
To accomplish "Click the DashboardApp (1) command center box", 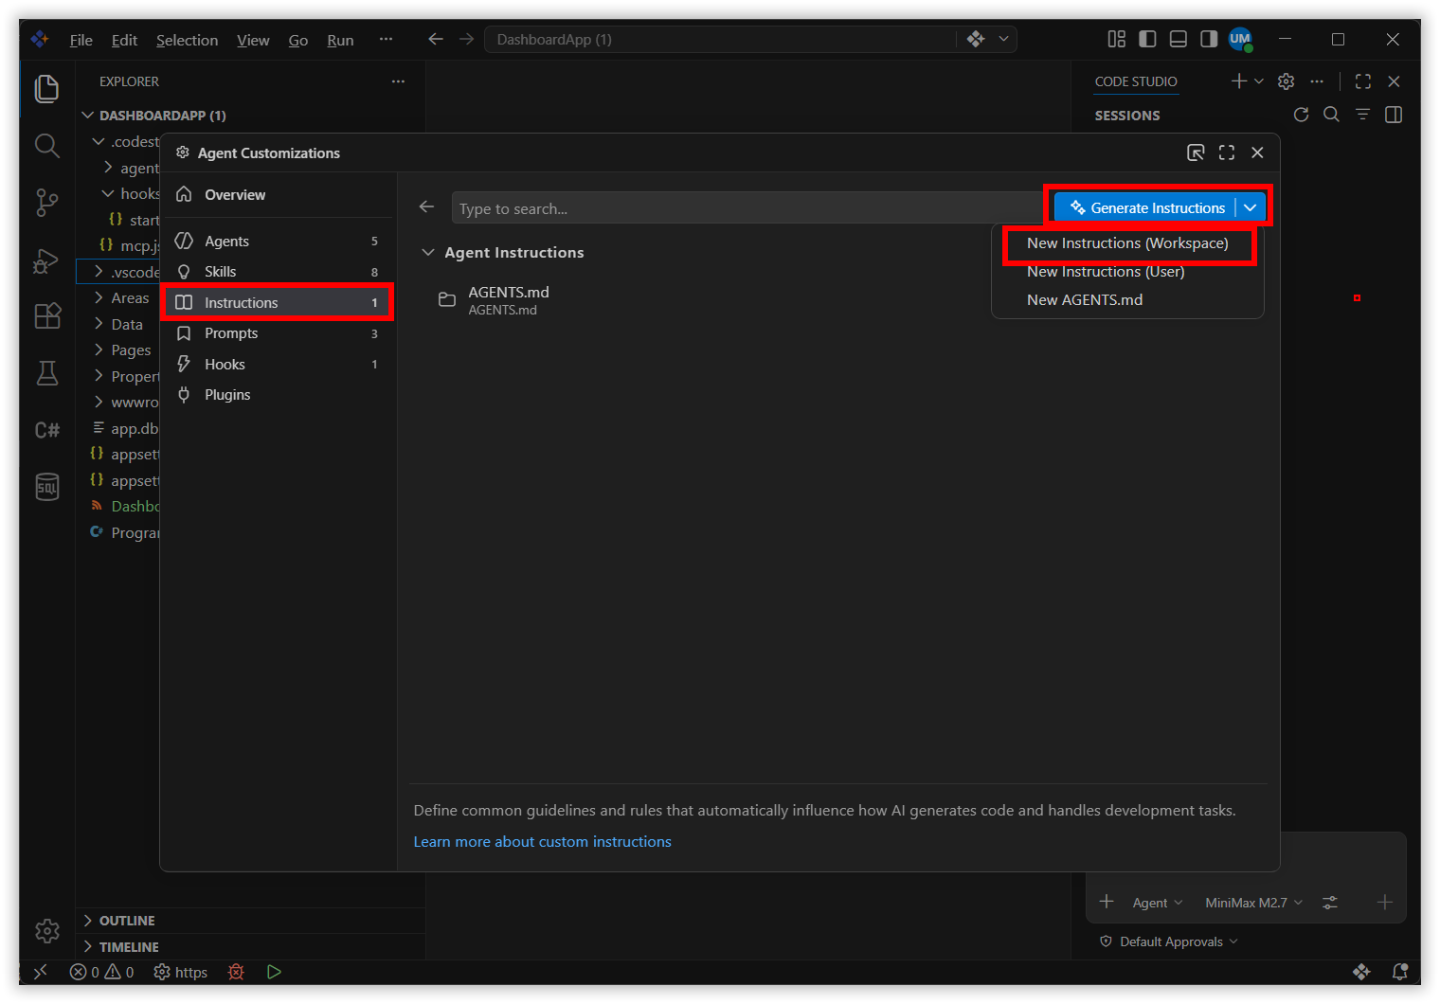I will [720, 39].
